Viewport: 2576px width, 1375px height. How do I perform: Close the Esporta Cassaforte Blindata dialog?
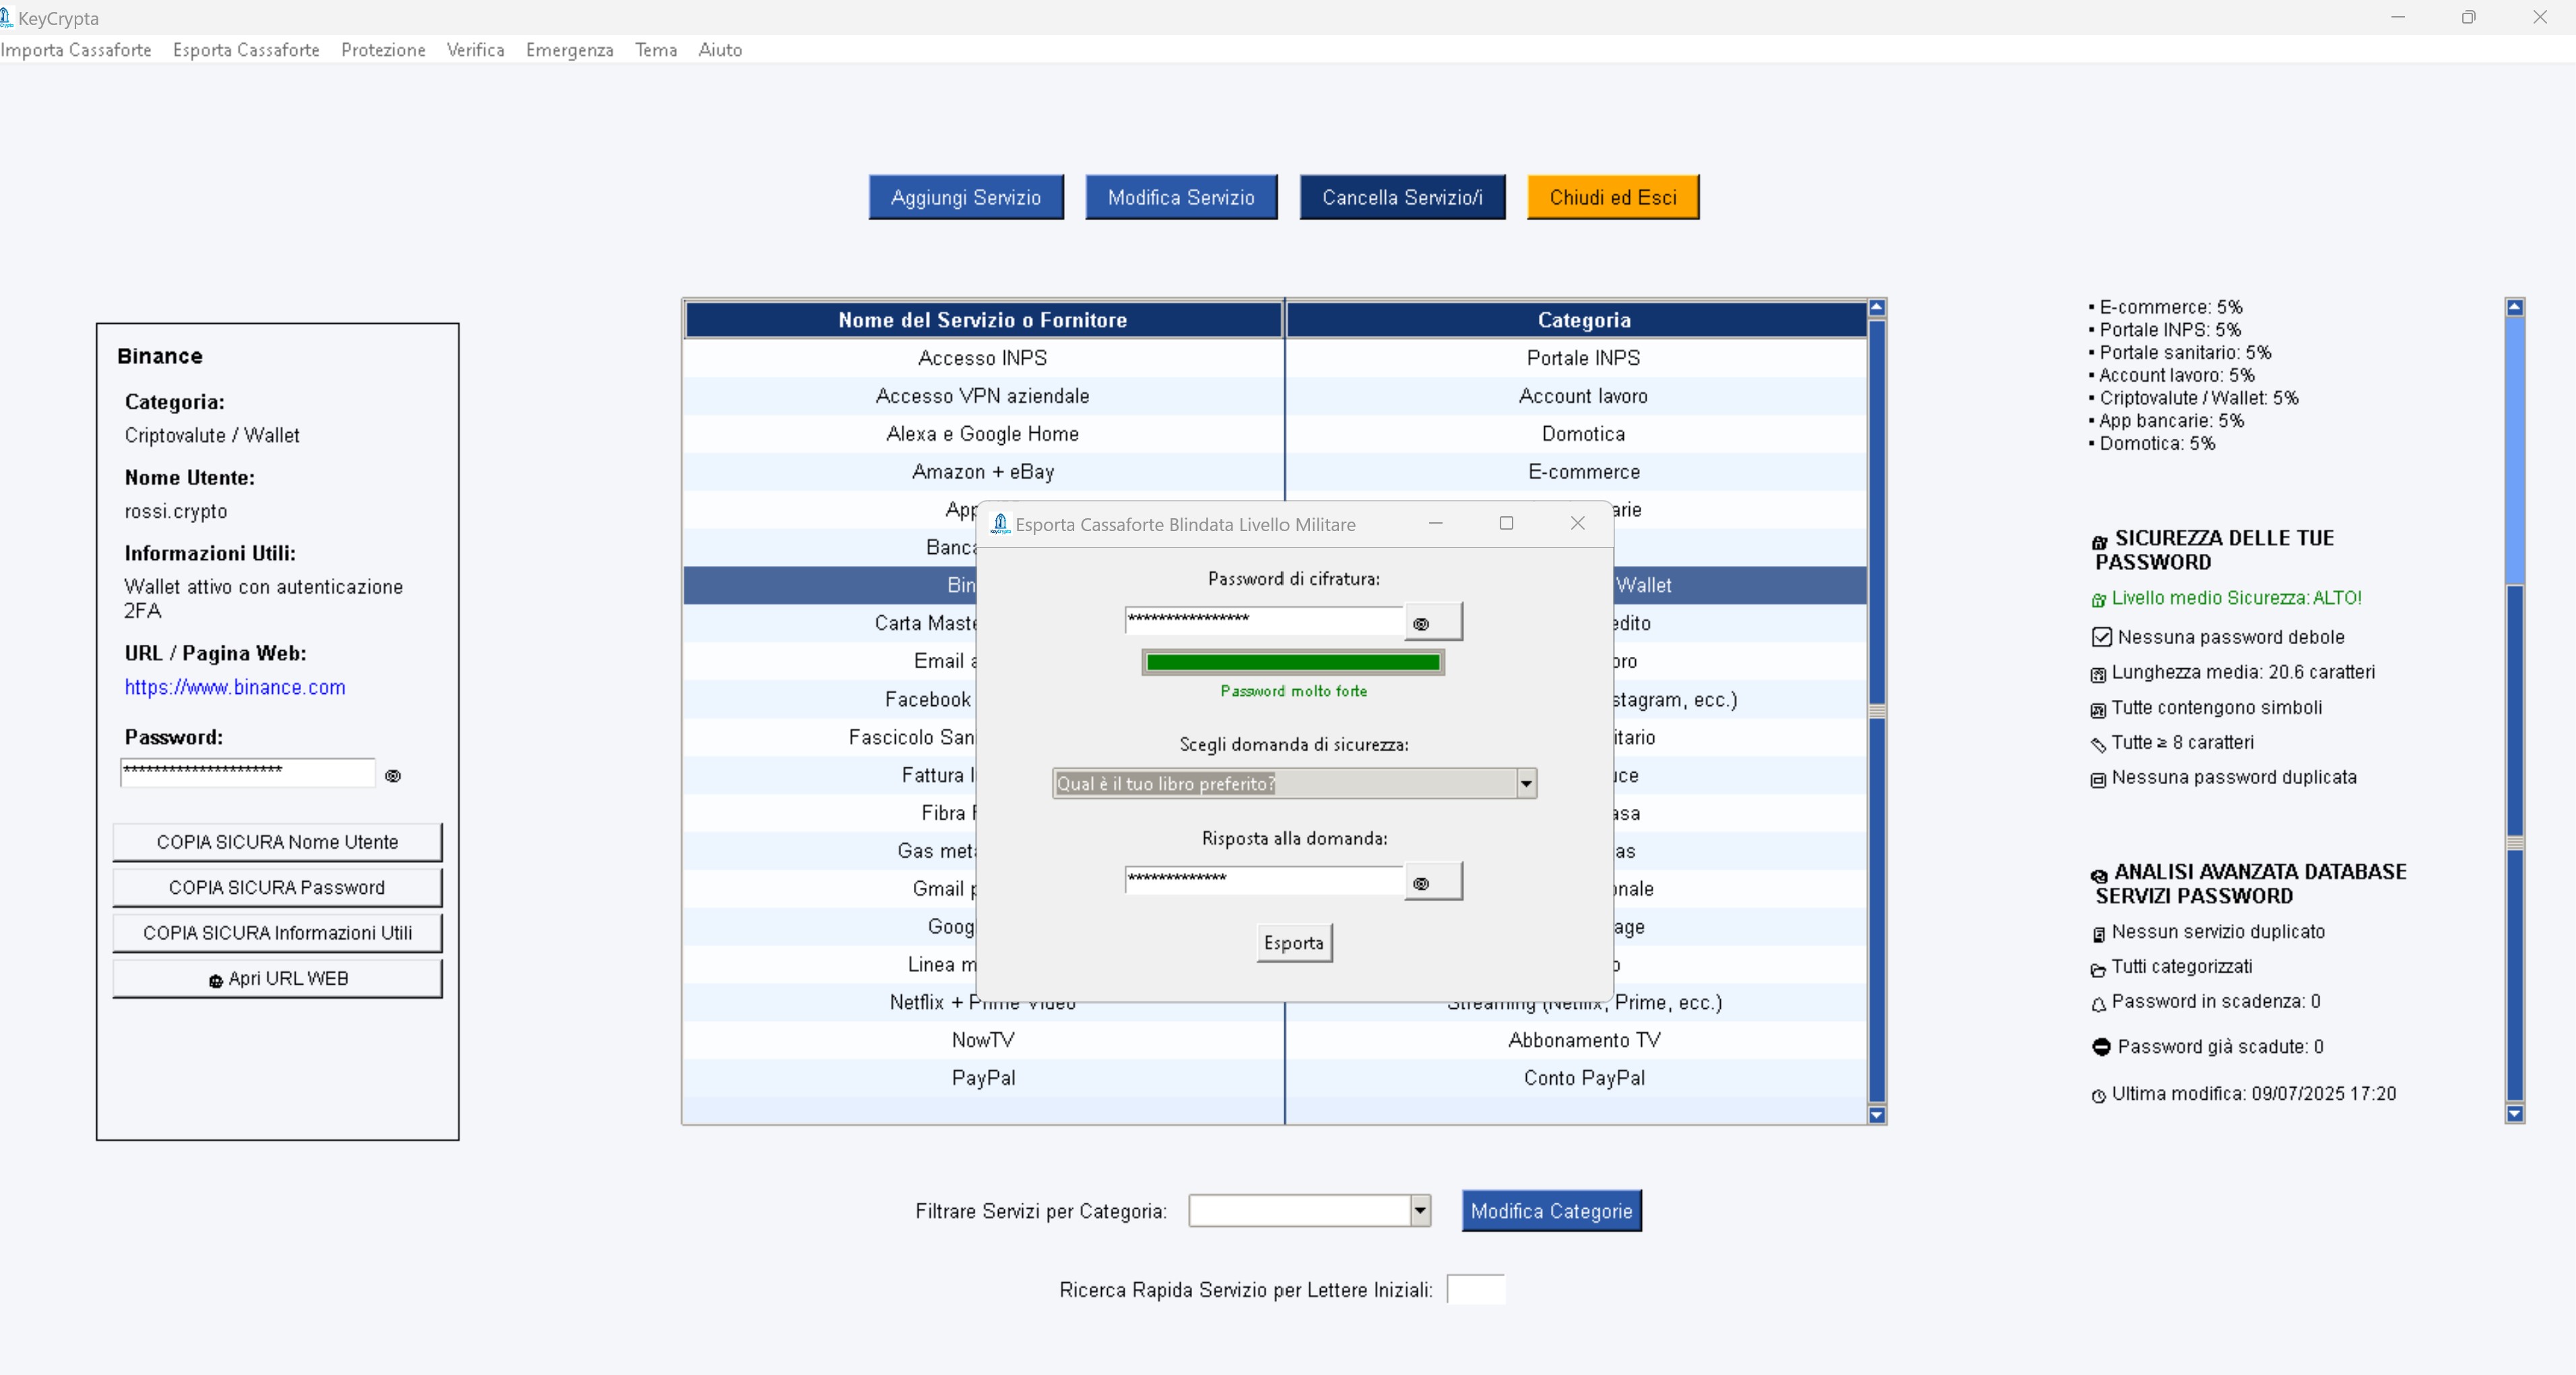1578,524
